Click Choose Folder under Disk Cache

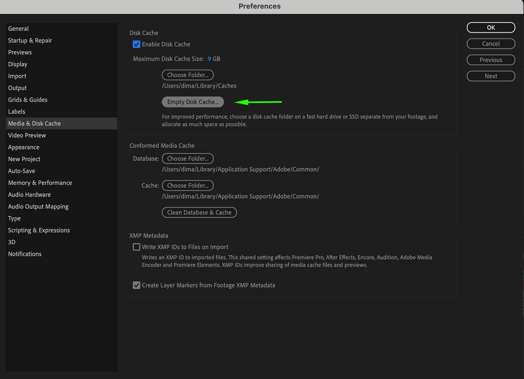[188, 75]
